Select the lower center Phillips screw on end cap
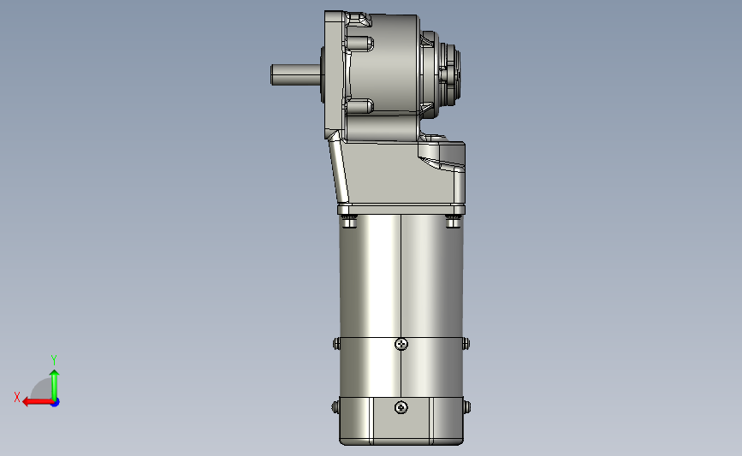 pyautogui.click(x=401, y=407)
